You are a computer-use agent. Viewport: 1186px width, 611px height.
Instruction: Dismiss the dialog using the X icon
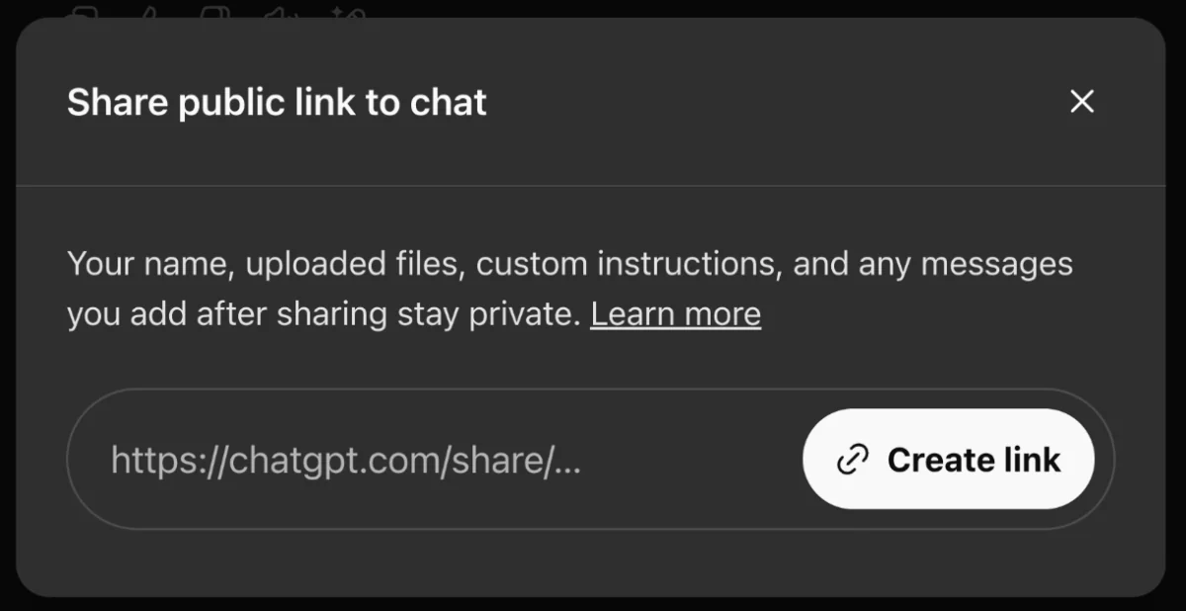1082,101
